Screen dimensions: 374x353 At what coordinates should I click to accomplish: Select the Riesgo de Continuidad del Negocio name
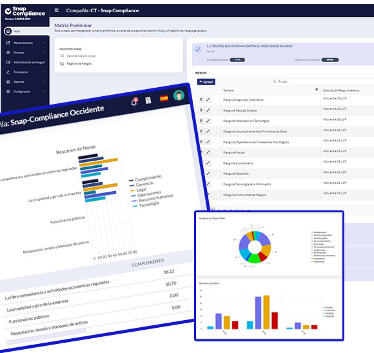[x=245, y=195]
